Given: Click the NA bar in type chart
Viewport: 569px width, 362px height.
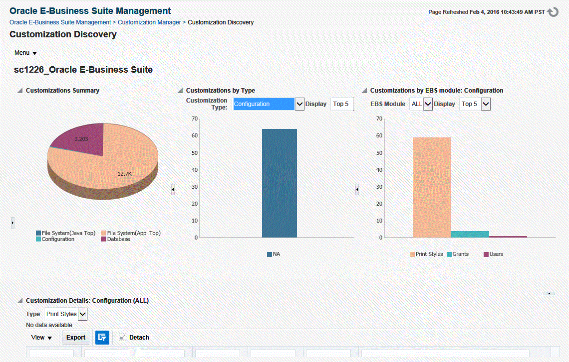Looking at the screenshot, I should tap(280, 183).
